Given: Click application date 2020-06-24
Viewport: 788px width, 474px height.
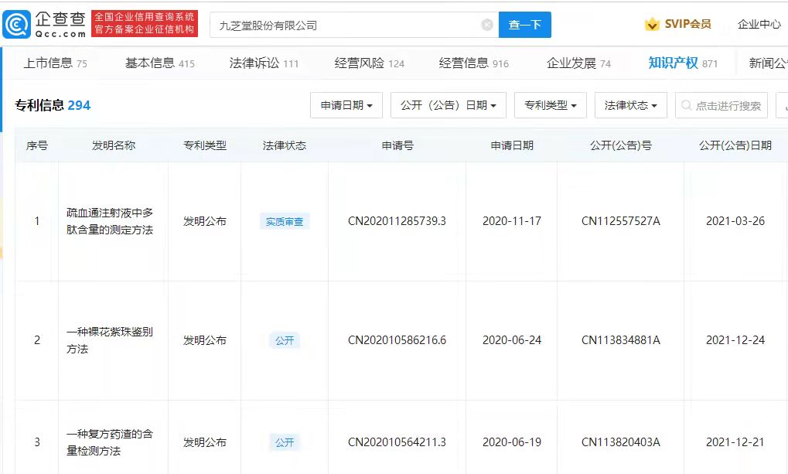Looking at the screenshot, I should pos(512,340).
